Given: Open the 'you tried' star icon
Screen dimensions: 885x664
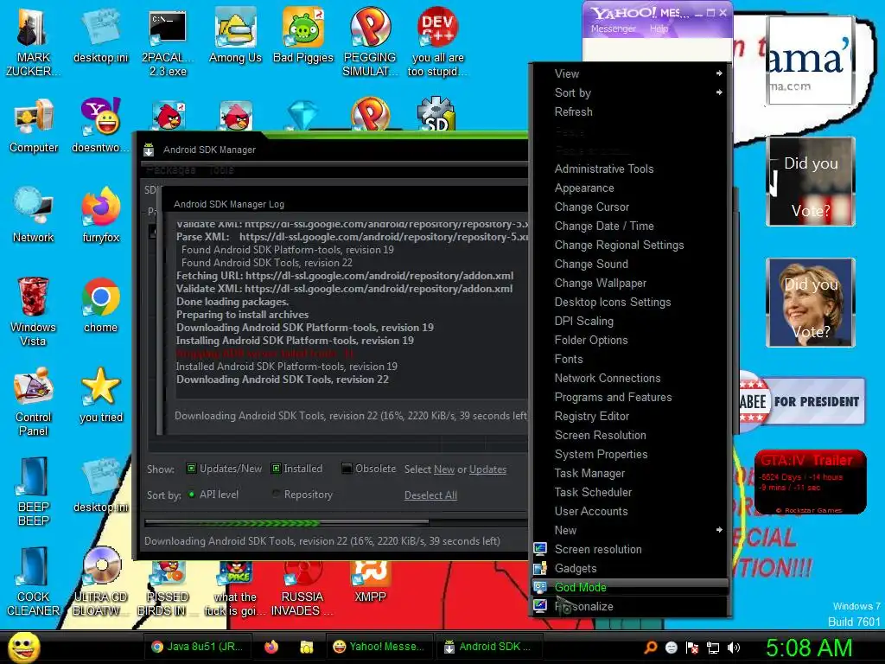Looking at the screenshot, I should [100, 395].
